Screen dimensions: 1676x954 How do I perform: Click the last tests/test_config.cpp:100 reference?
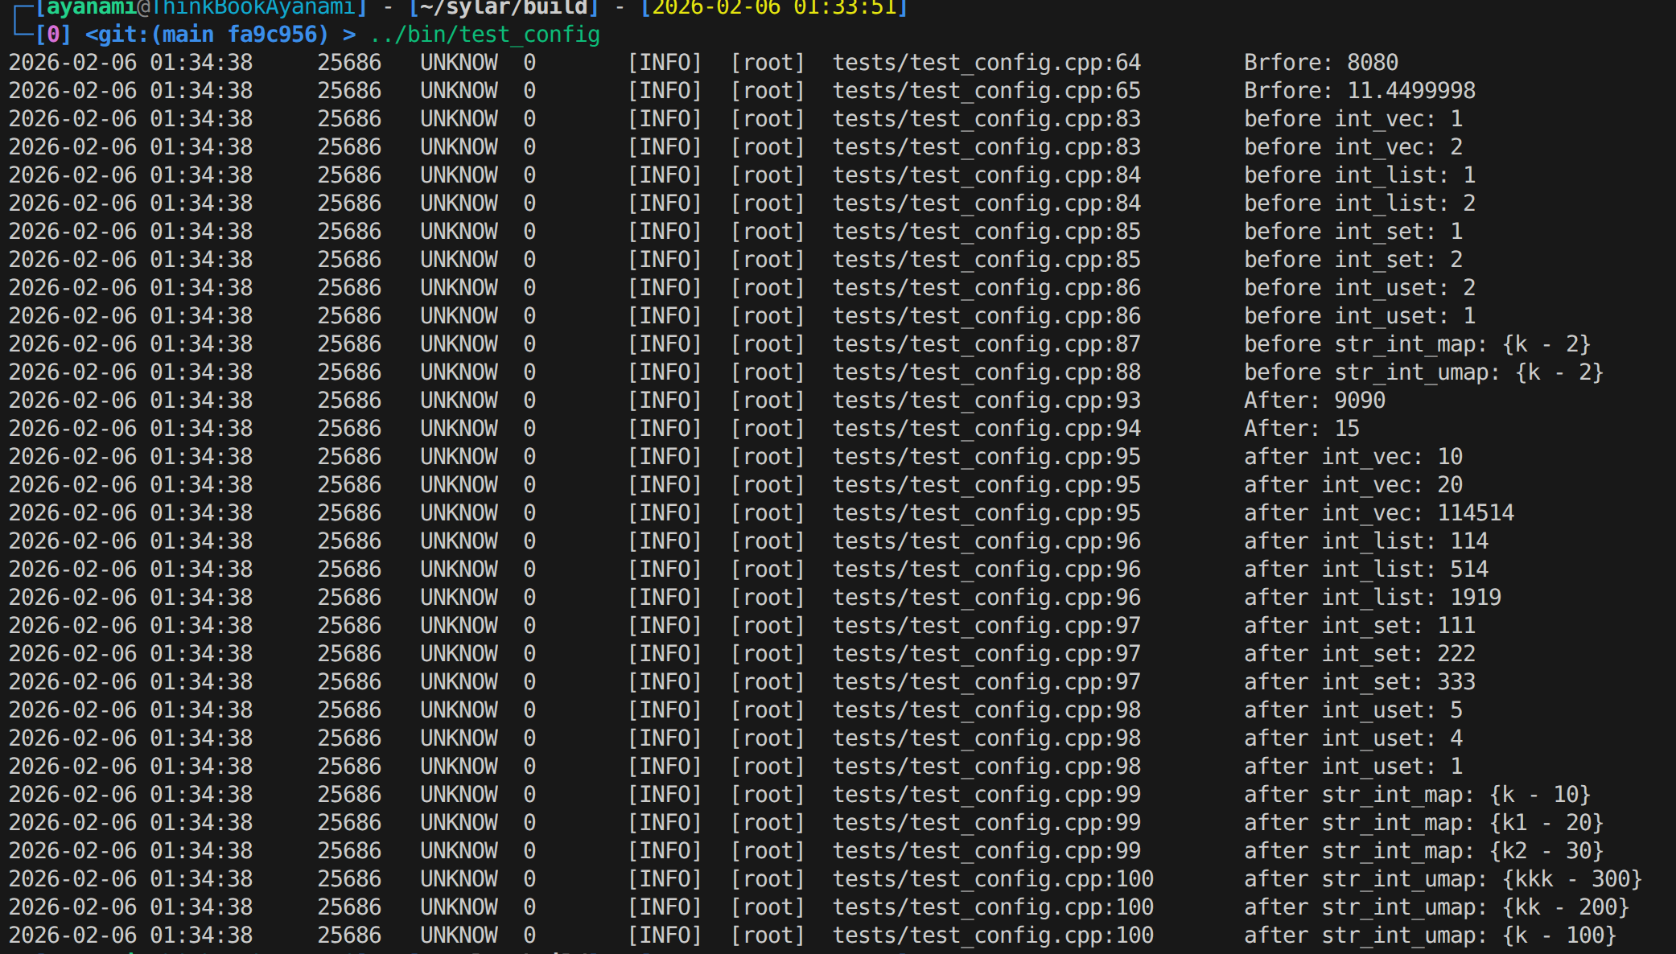(993, 935)
